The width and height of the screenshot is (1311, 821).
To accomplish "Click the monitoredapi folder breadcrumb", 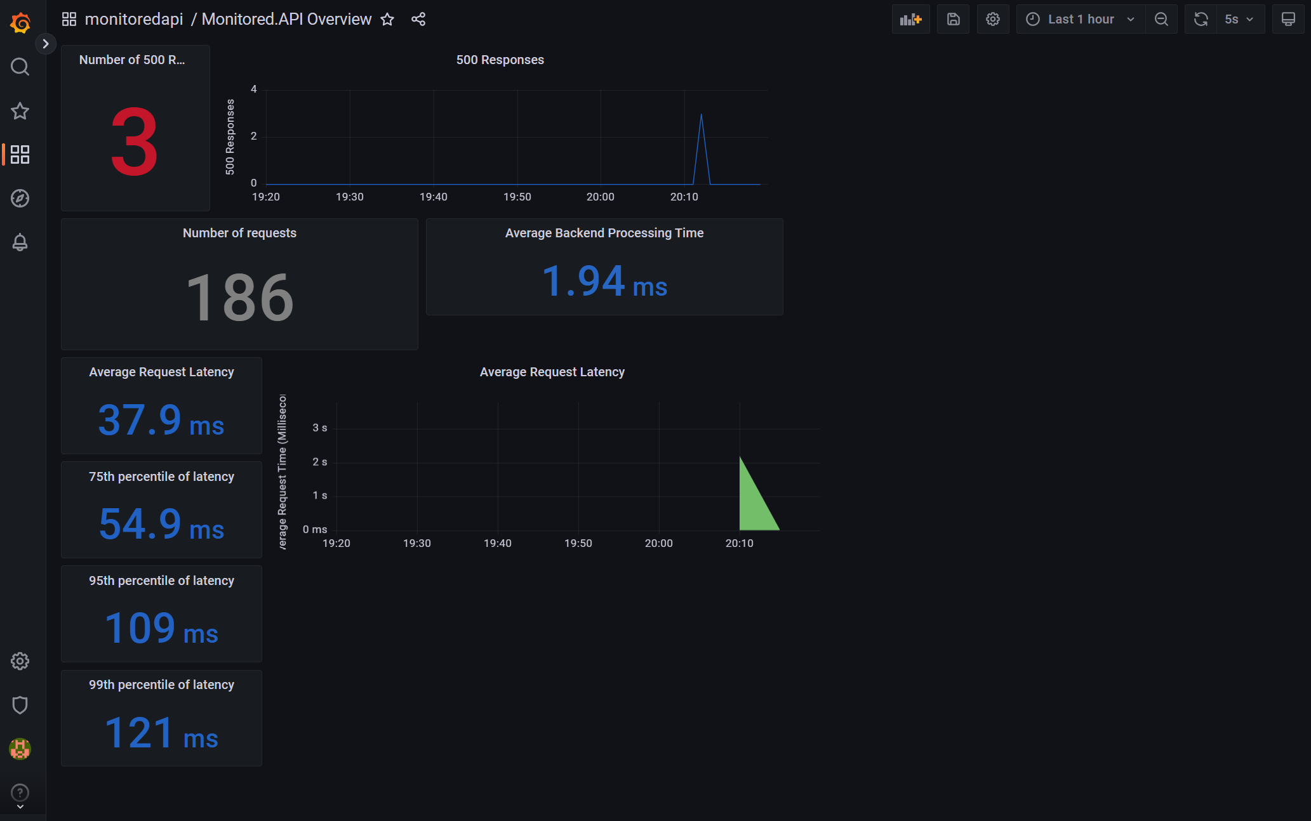I will 134,19.
